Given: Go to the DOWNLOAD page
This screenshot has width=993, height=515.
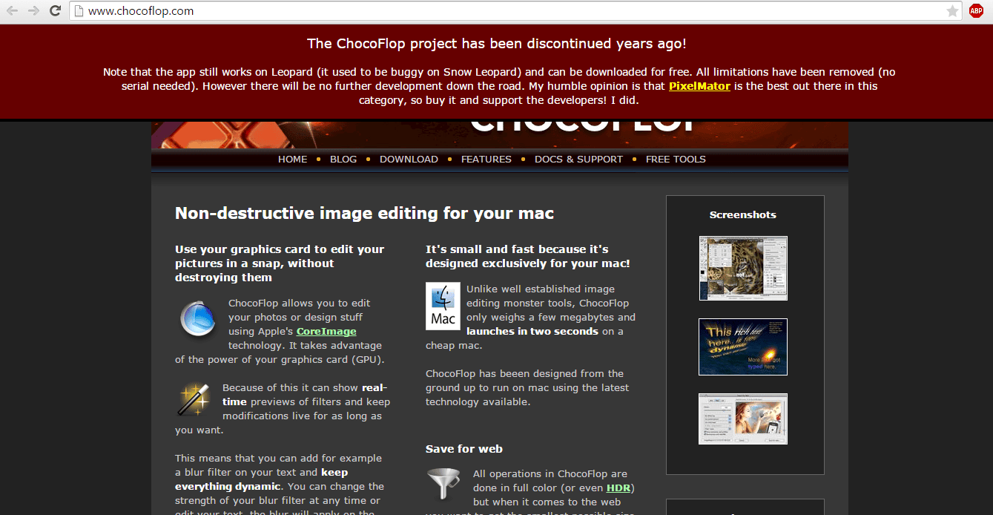Looking at the screenshot, I should (x=409, y=159).
